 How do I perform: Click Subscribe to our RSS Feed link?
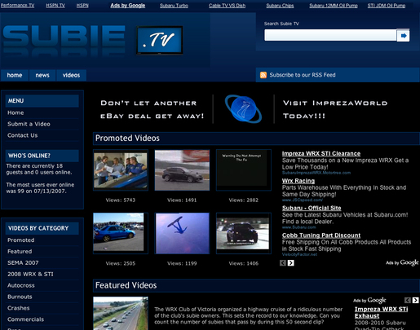[x=303, y=75]
